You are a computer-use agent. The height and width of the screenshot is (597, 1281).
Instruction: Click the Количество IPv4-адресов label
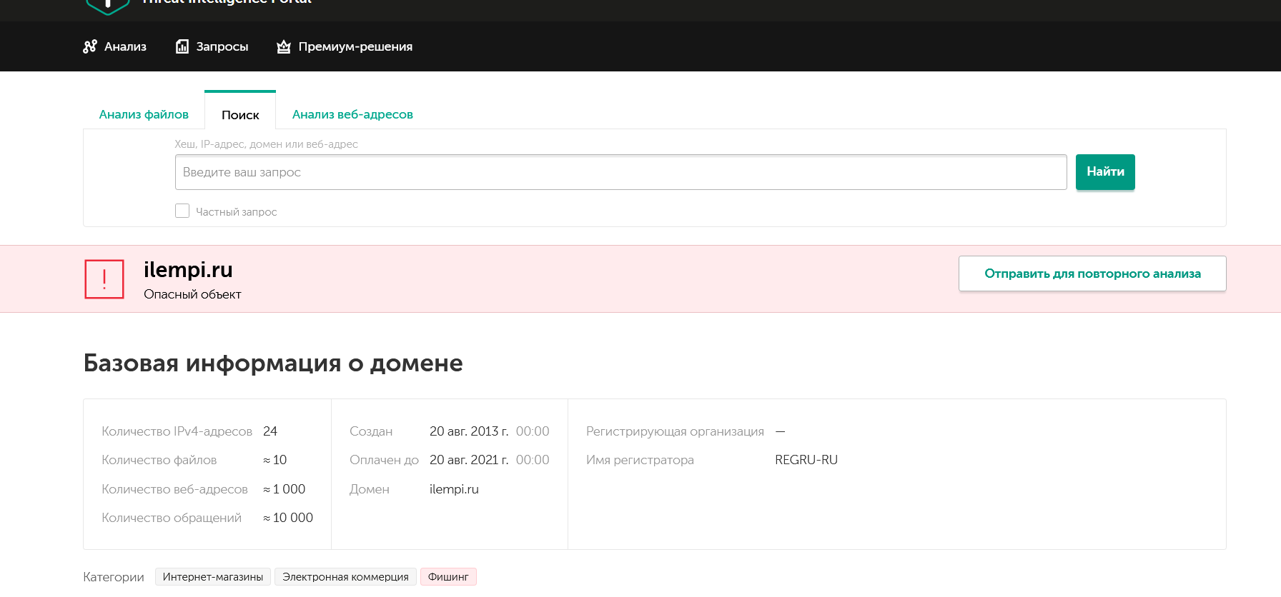coord(177,431)
